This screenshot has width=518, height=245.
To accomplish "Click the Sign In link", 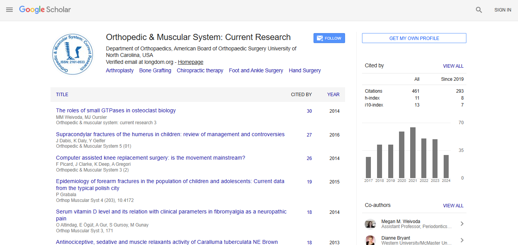I will [x=503, y=10].
